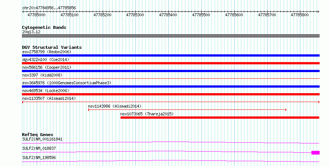Image resolution: width=330 pixels, height=166 pixels.
Task: Click ruler position 47785000
Action: [x=36, y=15]
